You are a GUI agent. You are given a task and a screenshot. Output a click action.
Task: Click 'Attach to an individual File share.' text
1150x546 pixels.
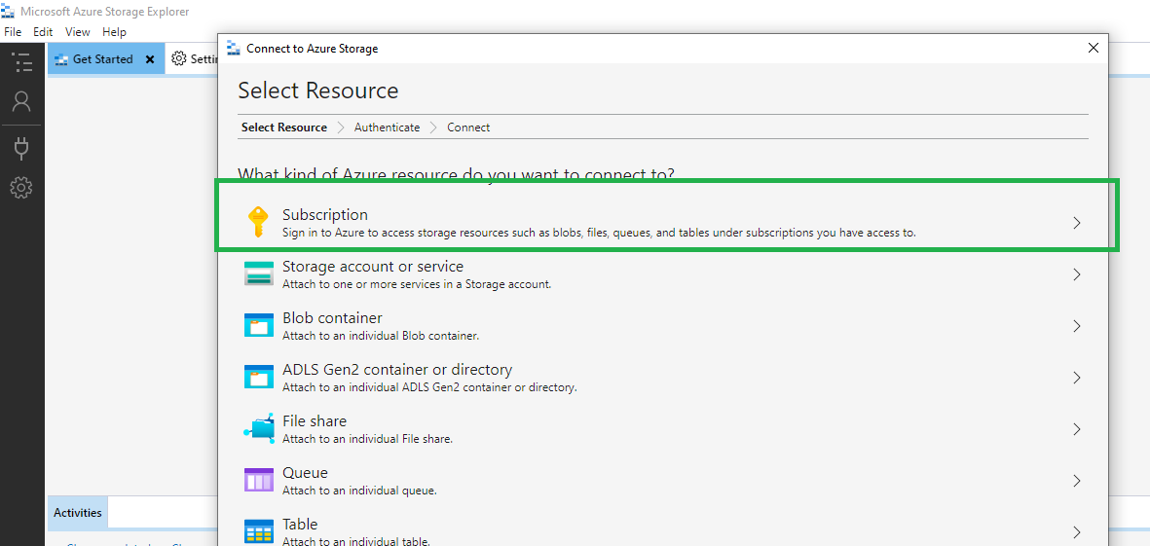(x=367, y=439)
